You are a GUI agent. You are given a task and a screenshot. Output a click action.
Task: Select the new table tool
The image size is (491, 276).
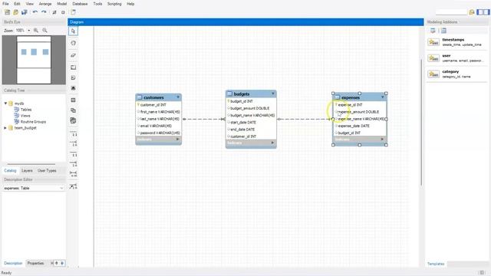74,100
